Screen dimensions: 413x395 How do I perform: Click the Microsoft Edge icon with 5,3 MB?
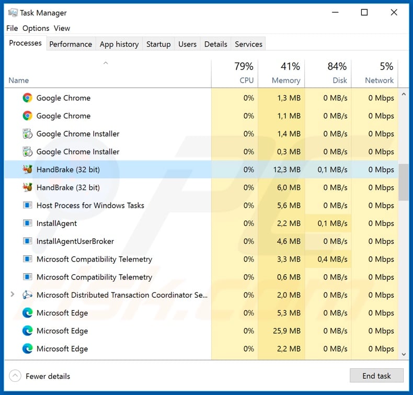click(27, 313)
